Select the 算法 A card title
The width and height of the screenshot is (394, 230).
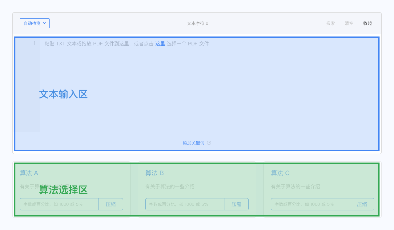29,173
